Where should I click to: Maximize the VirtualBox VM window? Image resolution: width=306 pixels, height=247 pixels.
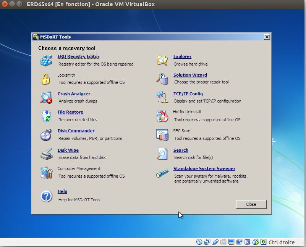(19, 4)
